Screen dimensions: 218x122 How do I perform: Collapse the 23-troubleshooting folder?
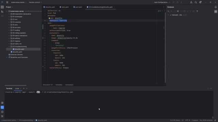point(9,46)
